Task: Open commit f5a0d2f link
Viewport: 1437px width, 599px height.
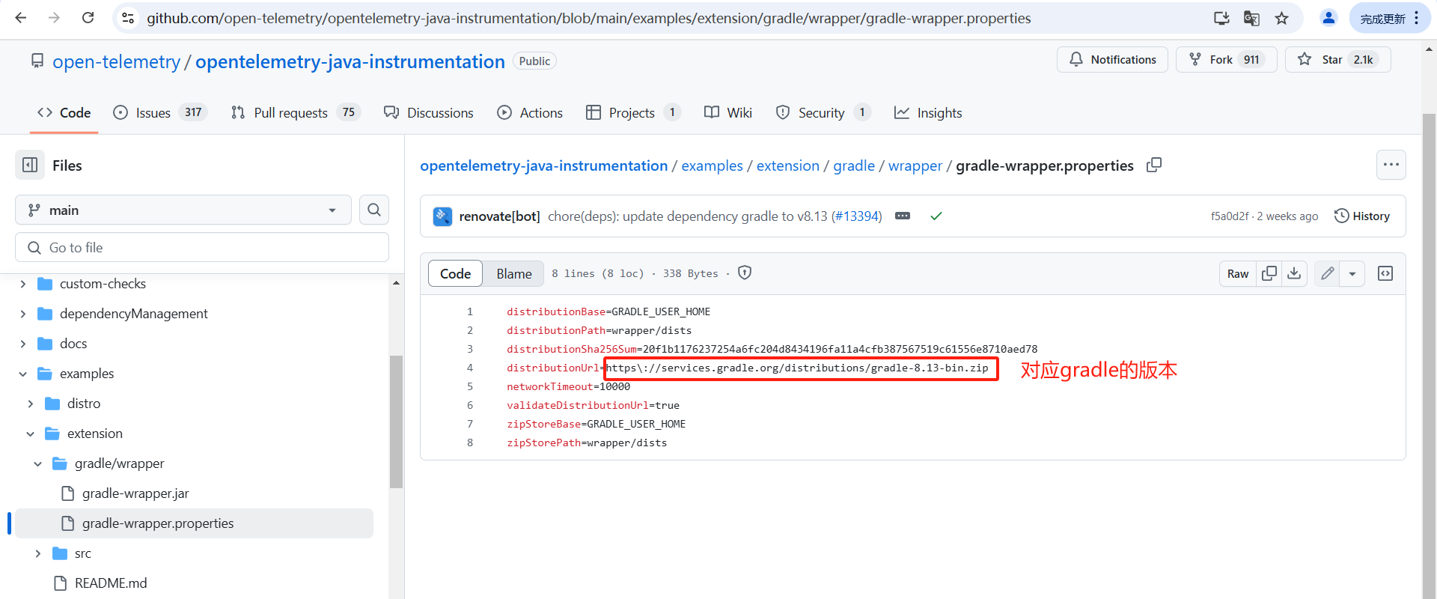Action: [1230, 216]
